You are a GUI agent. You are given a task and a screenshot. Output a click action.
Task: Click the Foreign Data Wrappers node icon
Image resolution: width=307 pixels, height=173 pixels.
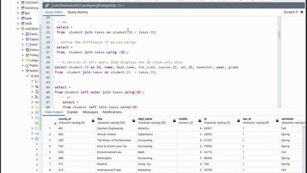tap(27, 55)
